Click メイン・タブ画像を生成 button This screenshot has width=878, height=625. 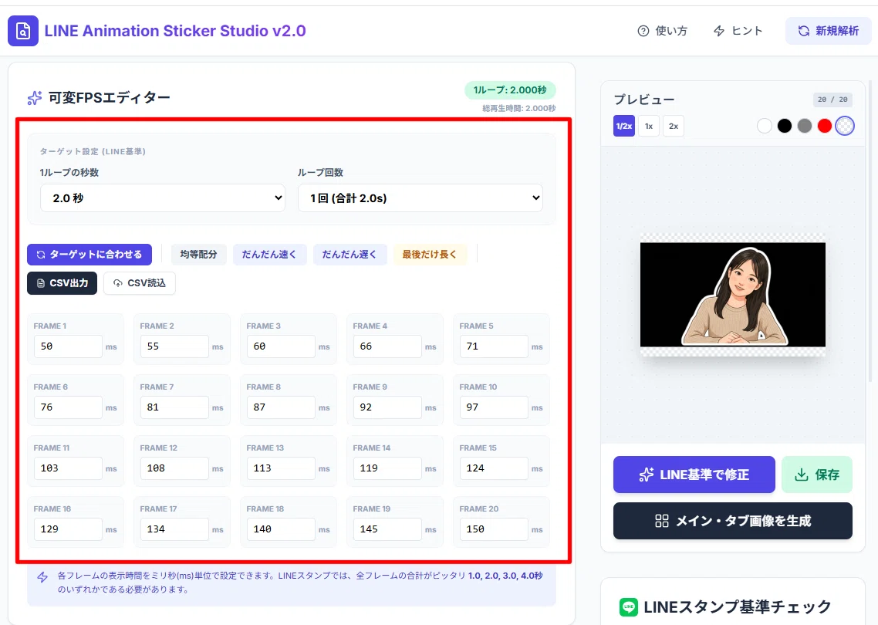tap(733, 521)
